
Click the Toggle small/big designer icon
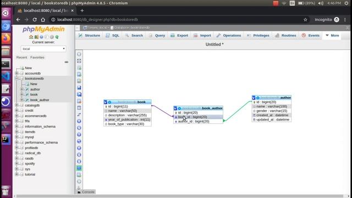(79, 161)
